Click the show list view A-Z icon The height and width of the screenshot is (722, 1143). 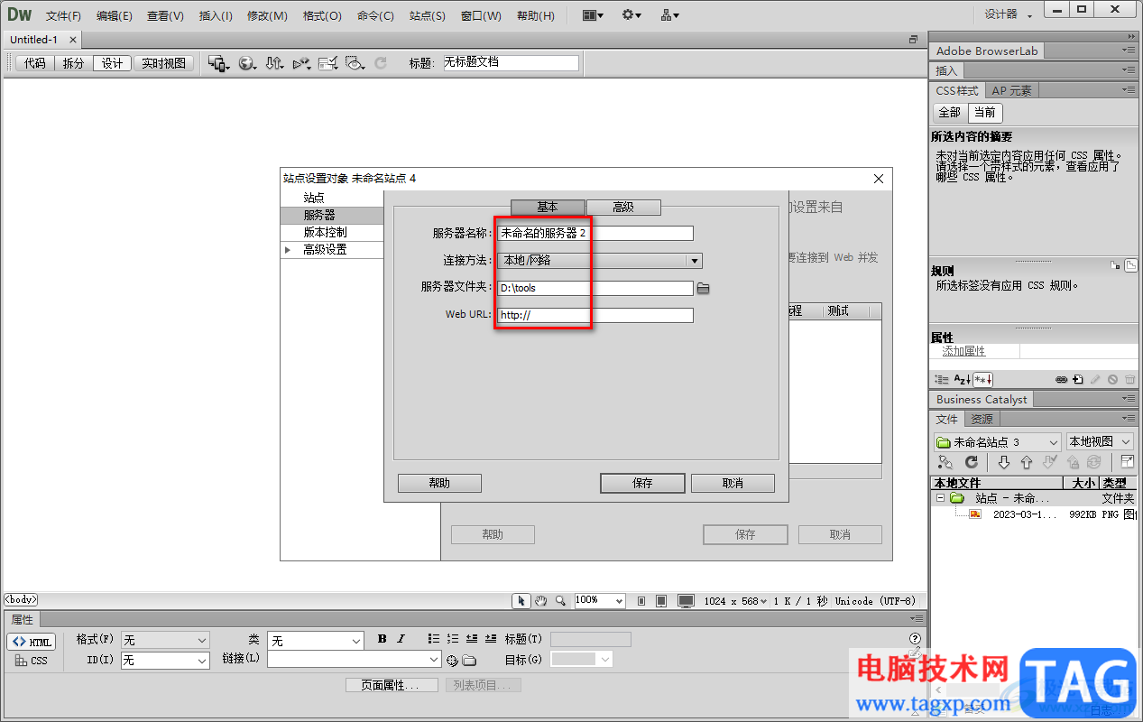point(962,380)
